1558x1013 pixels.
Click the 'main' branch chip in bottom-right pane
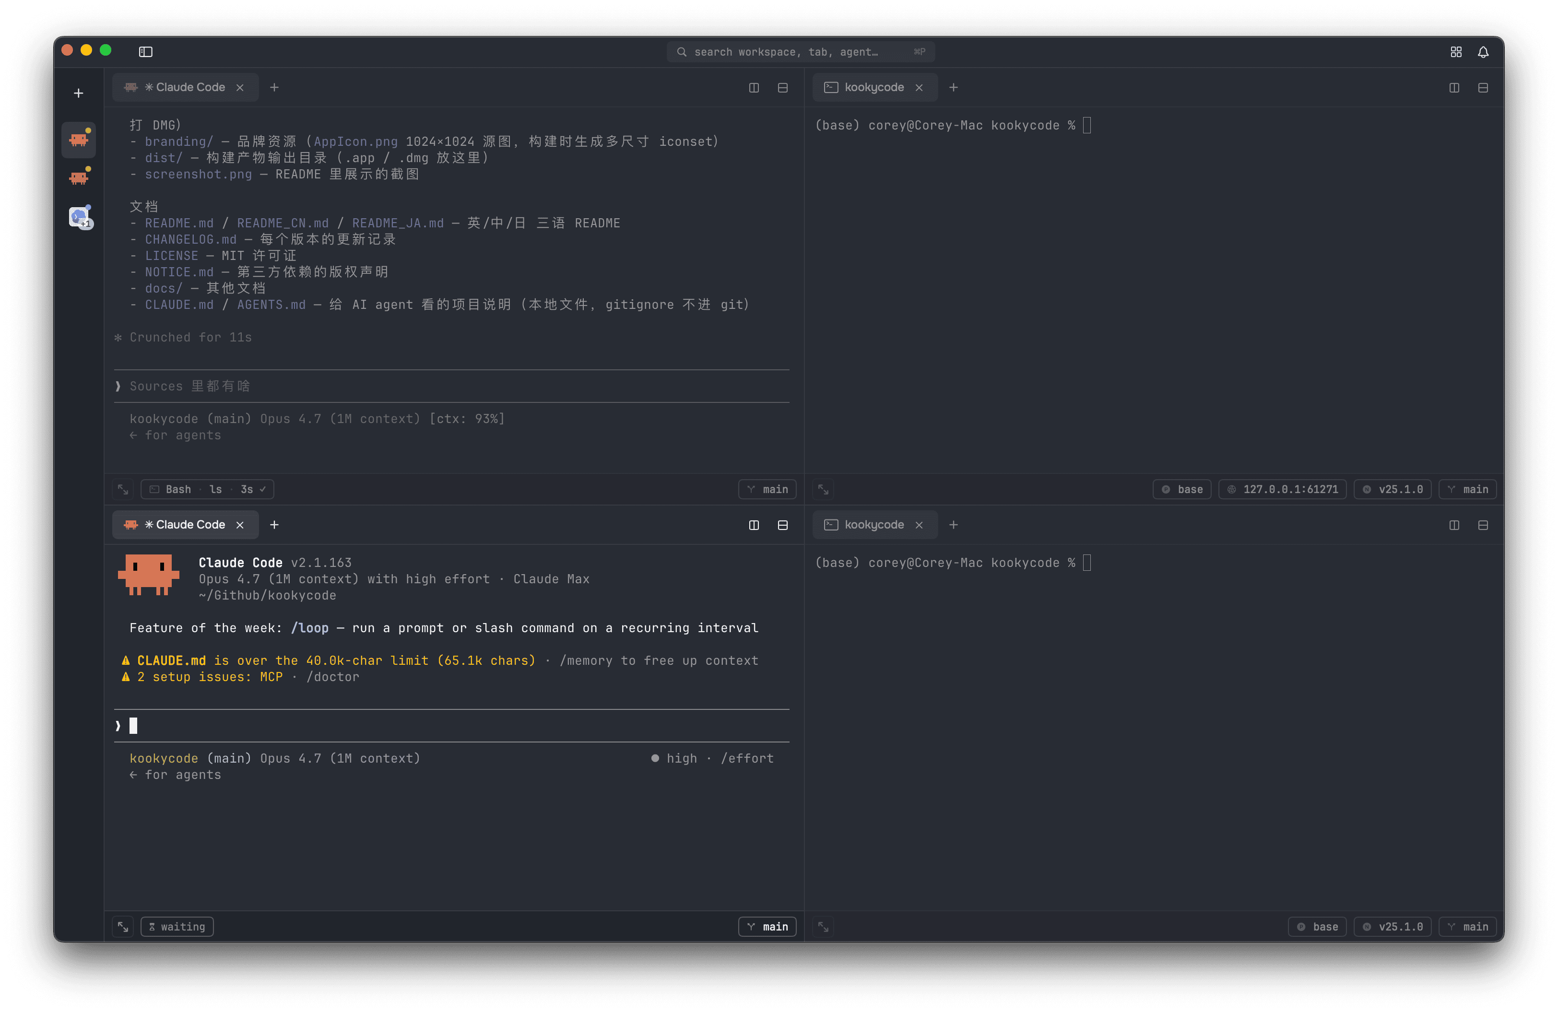coord(1468,927)
